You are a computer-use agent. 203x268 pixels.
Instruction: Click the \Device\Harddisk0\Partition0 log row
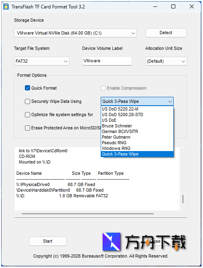(60, 190)
